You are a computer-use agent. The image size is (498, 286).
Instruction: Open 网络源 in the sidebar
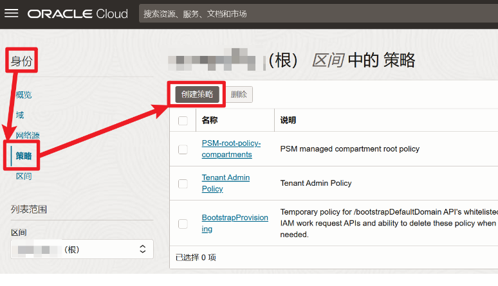coord(28,136)
